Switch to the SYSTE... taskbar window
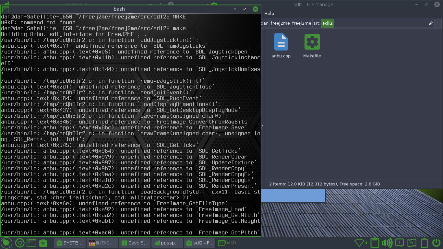Viewport: 443px width, 249px height. point(70,243)
